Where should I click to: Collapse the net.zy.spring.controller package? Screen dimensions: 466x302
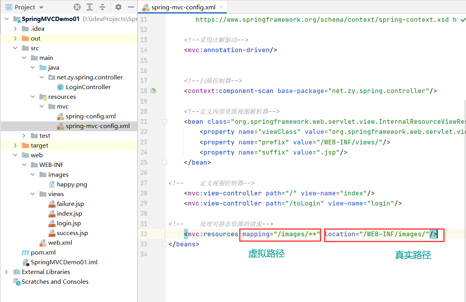(x=42, y=77)
